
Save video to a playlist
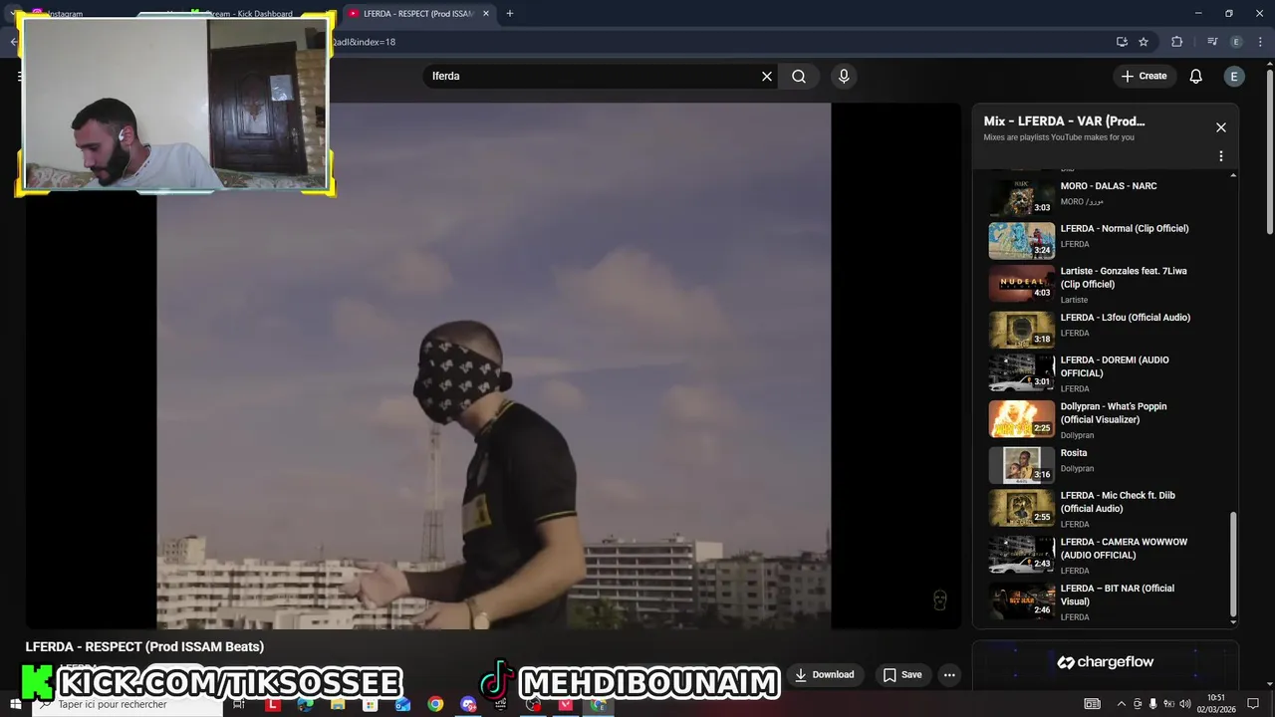902,674
